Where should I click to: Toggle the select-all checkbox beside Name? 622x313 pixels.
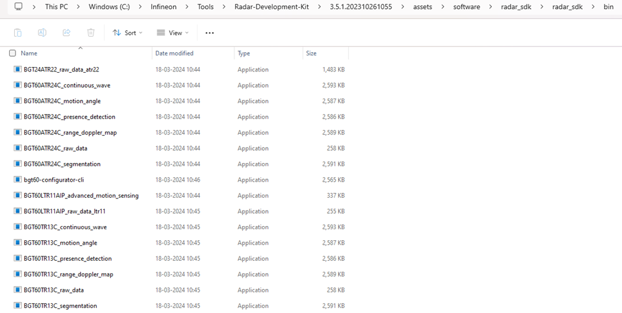[12, 53]
